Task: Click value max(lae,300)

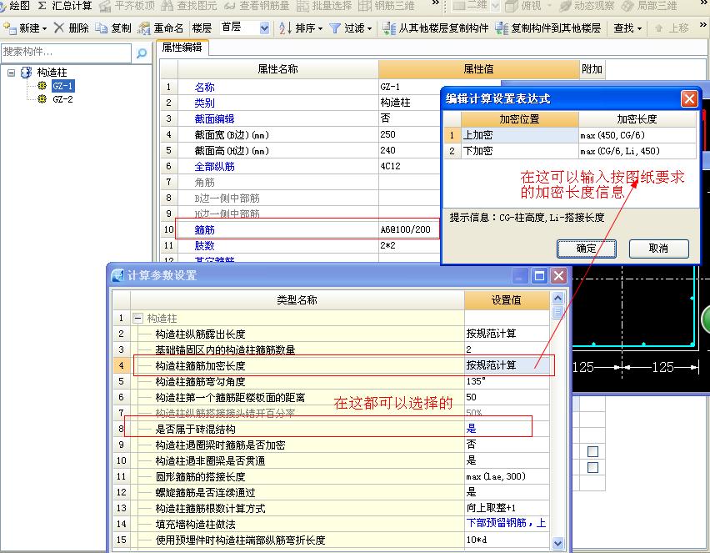Action: (x=507, y=476)
